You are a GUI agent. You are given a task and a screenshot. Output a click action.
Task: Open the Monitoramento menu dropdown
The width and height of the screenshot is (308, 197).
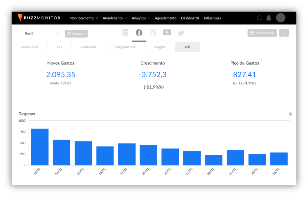pyautogui.click(x=84, y=18)
